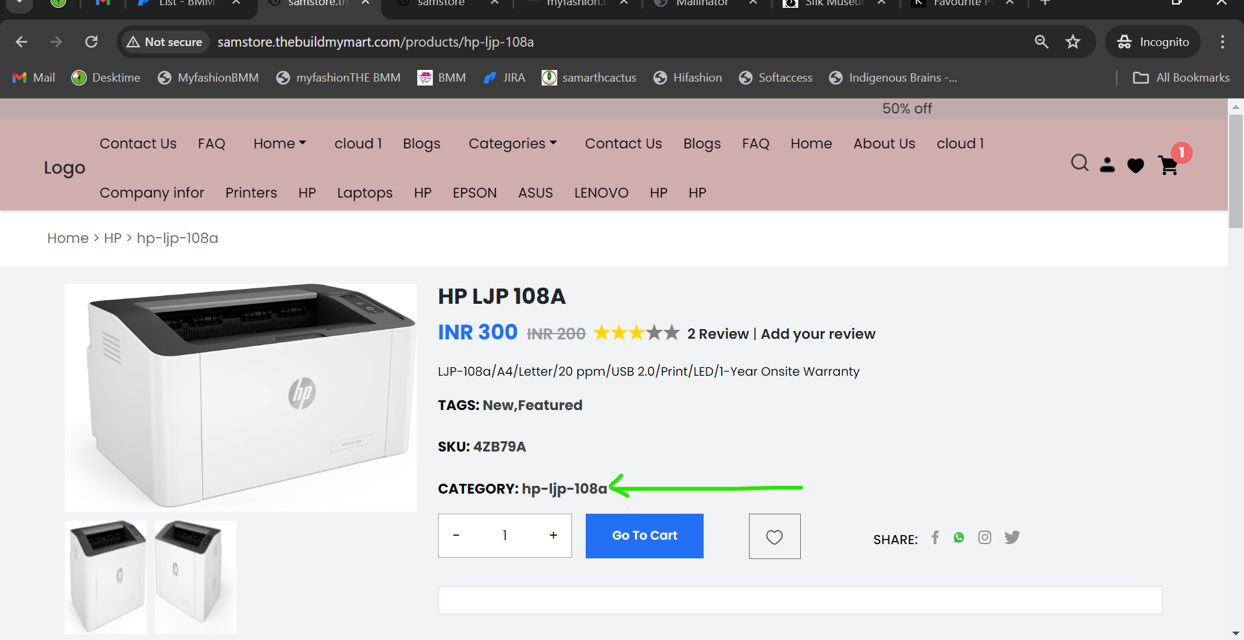Image resolution: width=1244 pixels, height=640 pixels.
Task: Go back with the browser back arrow
Action: pyautogui.click(x=21, y=42)
